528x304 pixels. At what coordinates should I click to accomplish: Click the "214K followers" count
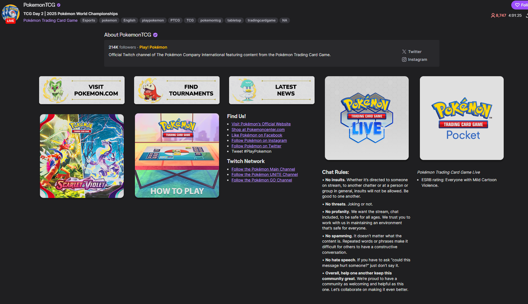click(x=122, y=47)
